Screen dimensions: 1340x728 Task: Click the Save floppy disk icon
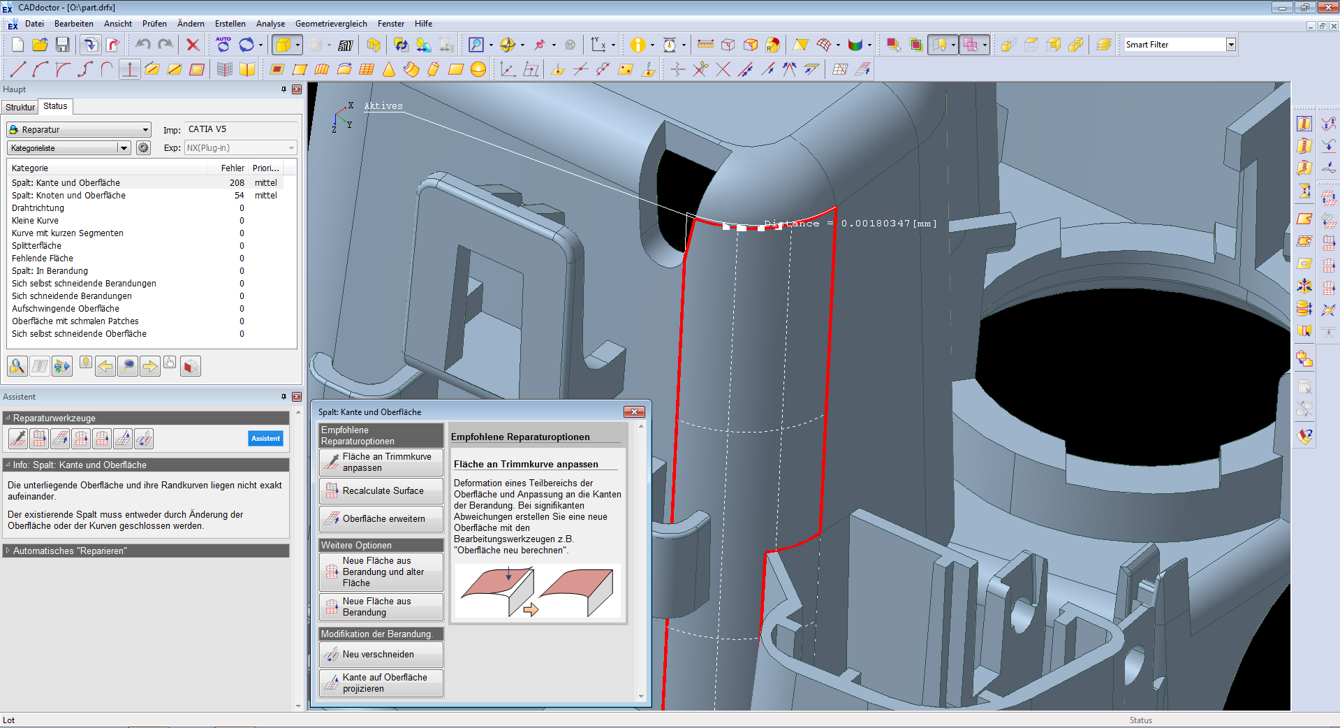(x=63, y=45)
